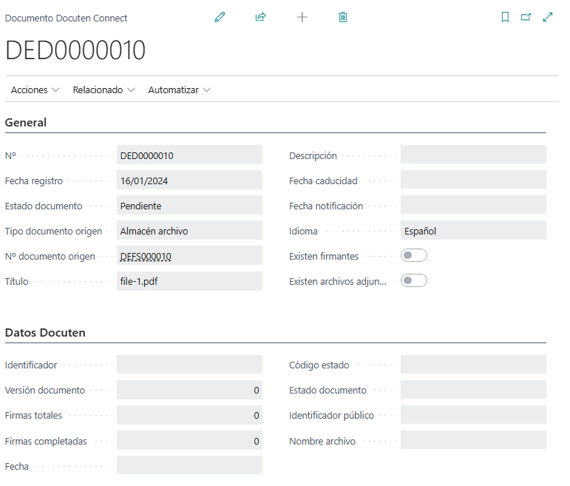
Task: Click the Título field with file-1.pdf
Action: [x=189, y=281]
